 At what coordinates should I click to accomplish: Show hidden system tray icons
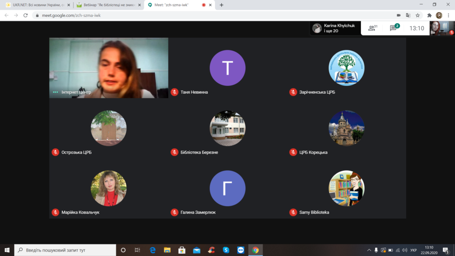(369, 250)
